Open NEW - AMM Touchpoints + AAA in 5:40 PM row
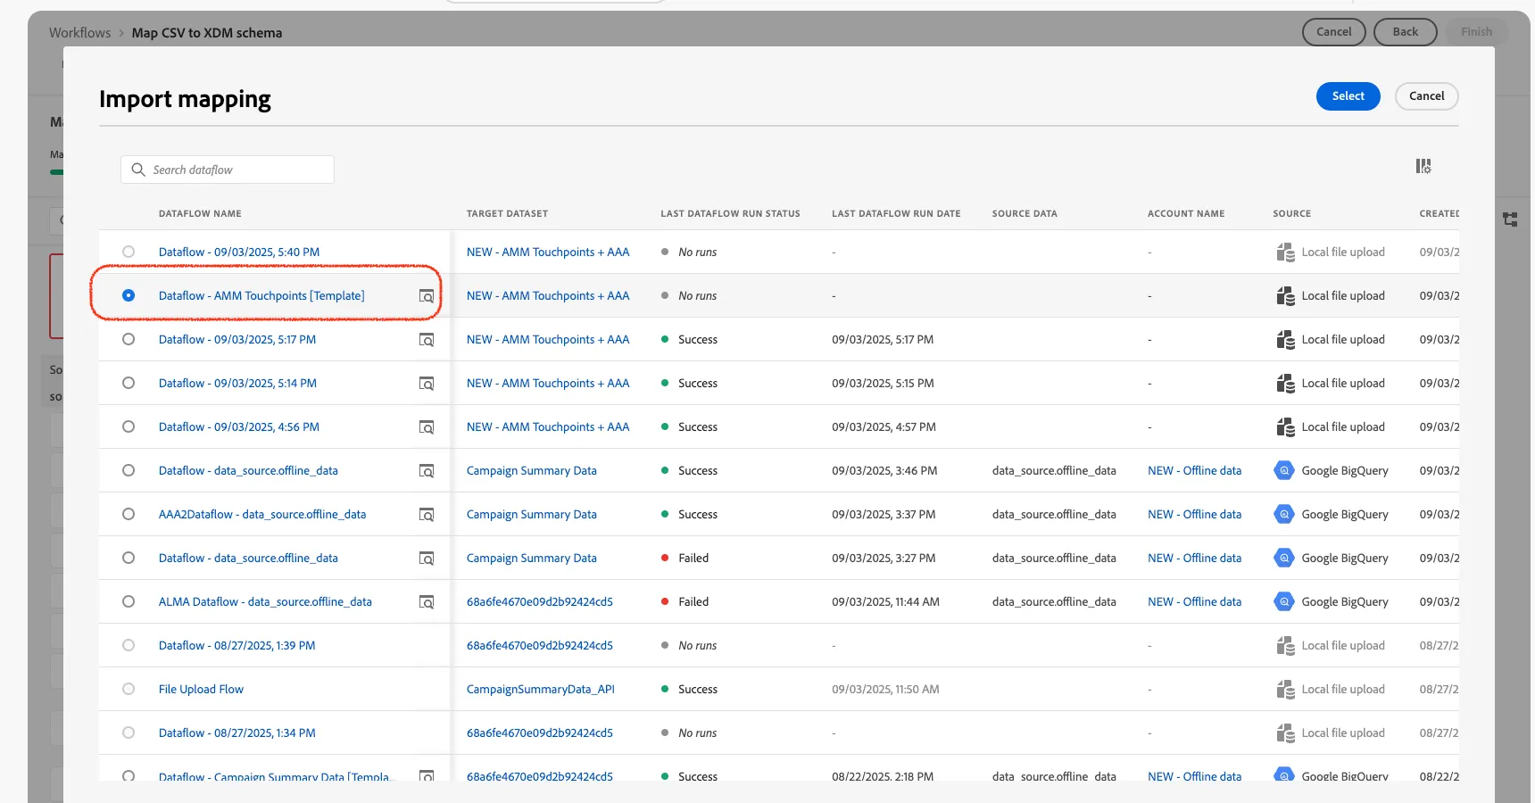Image resolution: width=1535 pixels, height=803 pixels. pyautogui.click(x=548, y=252)
